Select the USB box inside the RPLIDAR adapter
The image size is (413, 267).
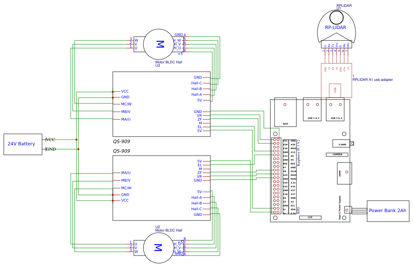[x=335, y=90]
